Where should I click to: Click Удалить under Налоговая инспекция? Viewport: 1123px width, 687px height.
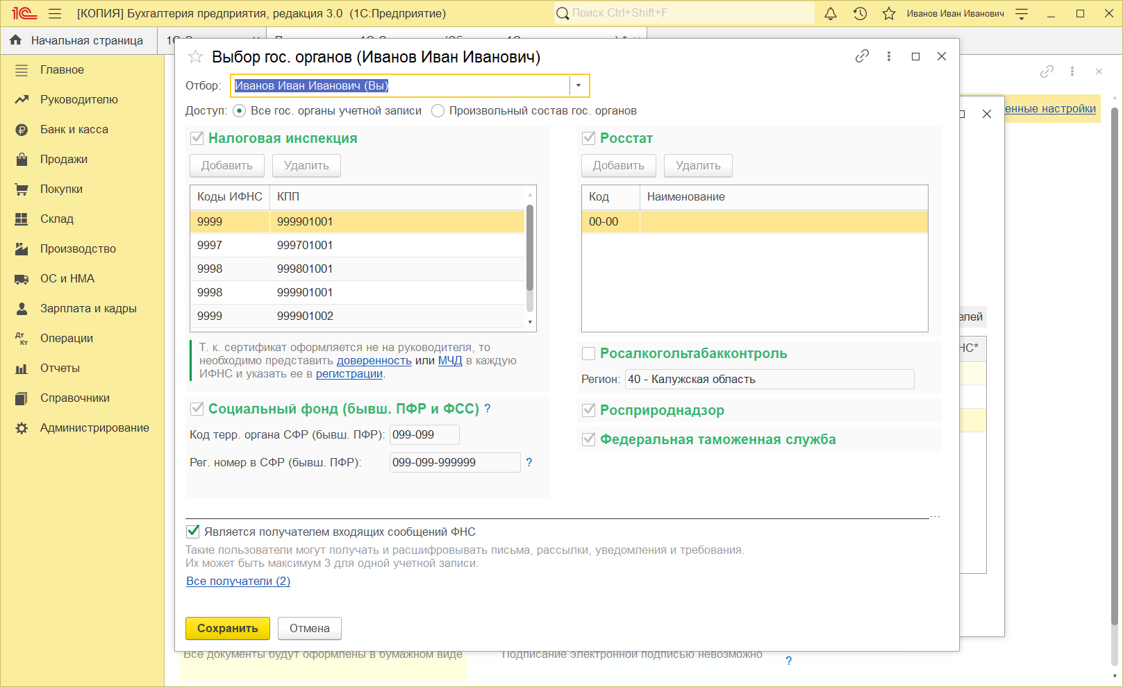(306, 166)
